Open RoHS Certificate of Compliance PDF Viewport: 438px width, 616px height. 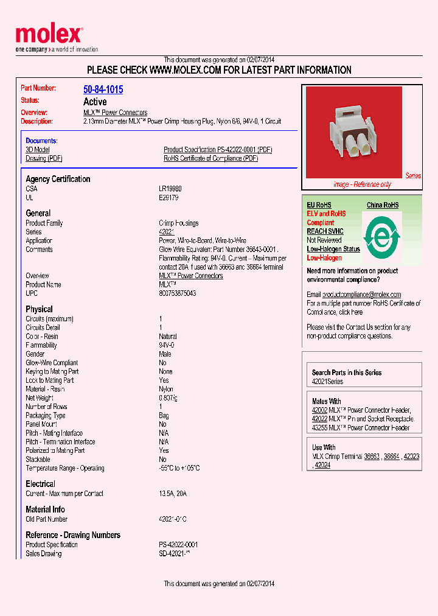point(210,158)
